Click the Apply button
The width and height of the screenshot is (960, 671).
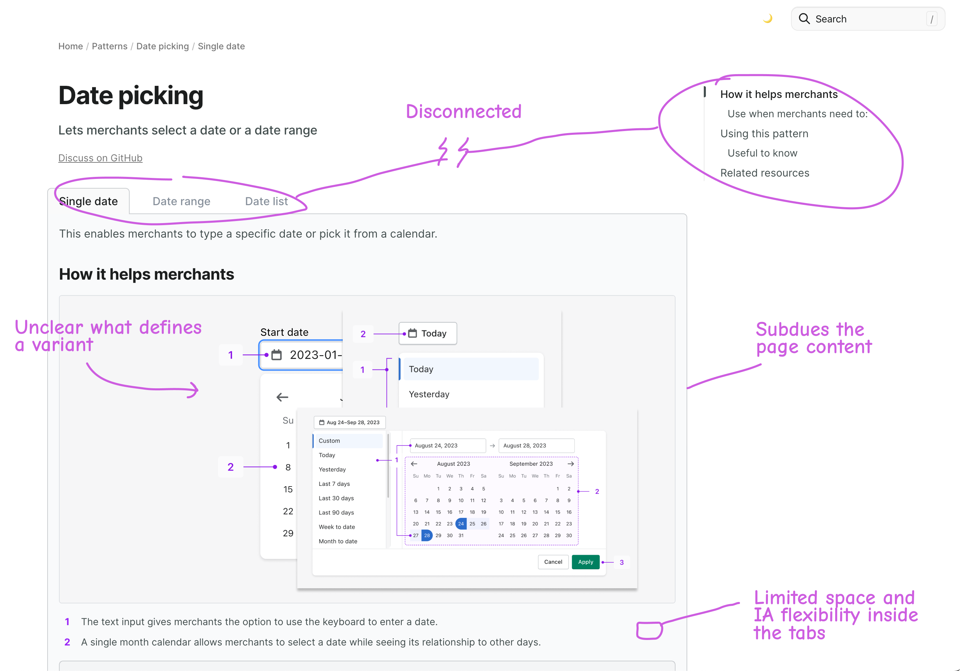tap(586, 562)
